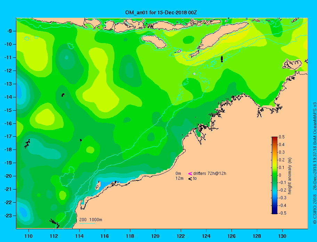Image resolution: width=317 pixels, height=242 pixels.
Task: Click the latitude label -20
Action: pos(8,176)
